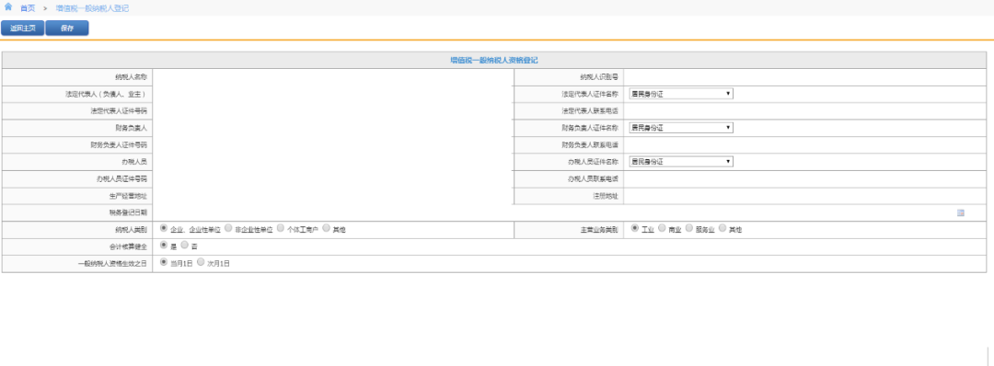The height and width of the screenshot is (366, 994).
Task: Select 服务业 as main business category
Action: click(689, 228)
